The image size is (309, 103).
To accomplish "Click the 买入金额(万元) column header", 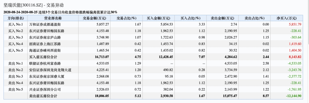I will (x=159, y=18).
